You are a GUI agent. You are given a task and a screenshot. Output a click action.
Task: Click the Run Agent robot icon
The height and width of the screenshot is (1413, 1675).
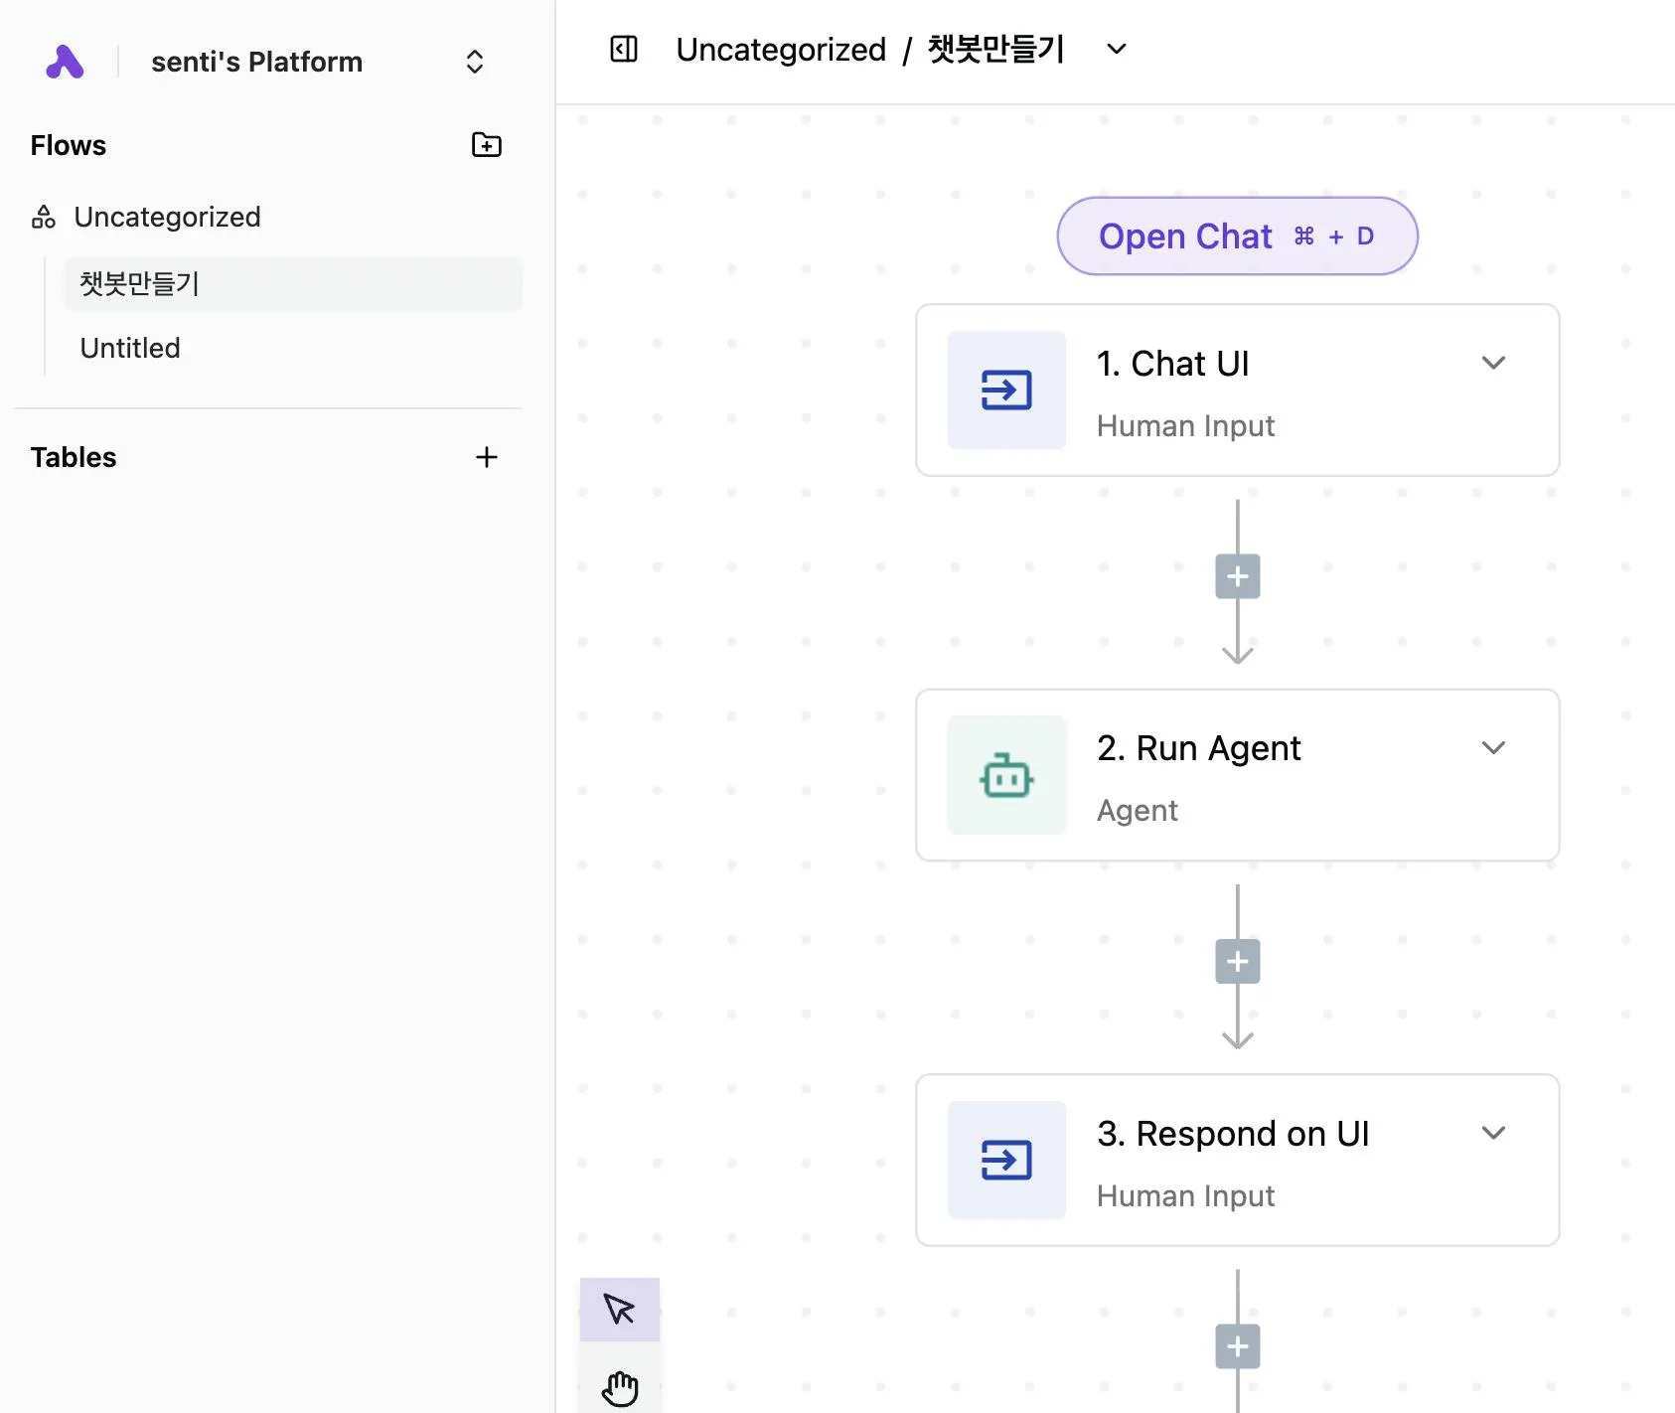click(1005, 775)
